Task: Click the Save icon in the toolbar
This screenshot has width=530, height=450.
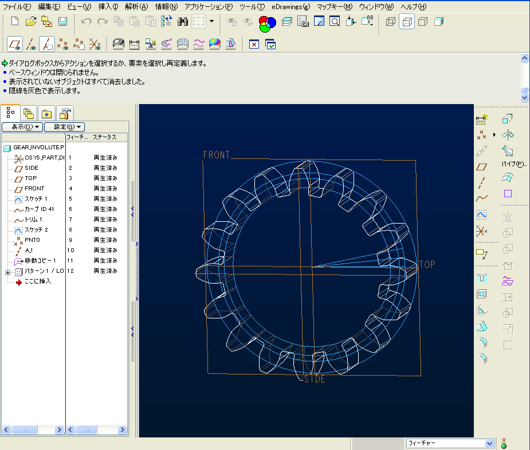Action: pos(62,22)
